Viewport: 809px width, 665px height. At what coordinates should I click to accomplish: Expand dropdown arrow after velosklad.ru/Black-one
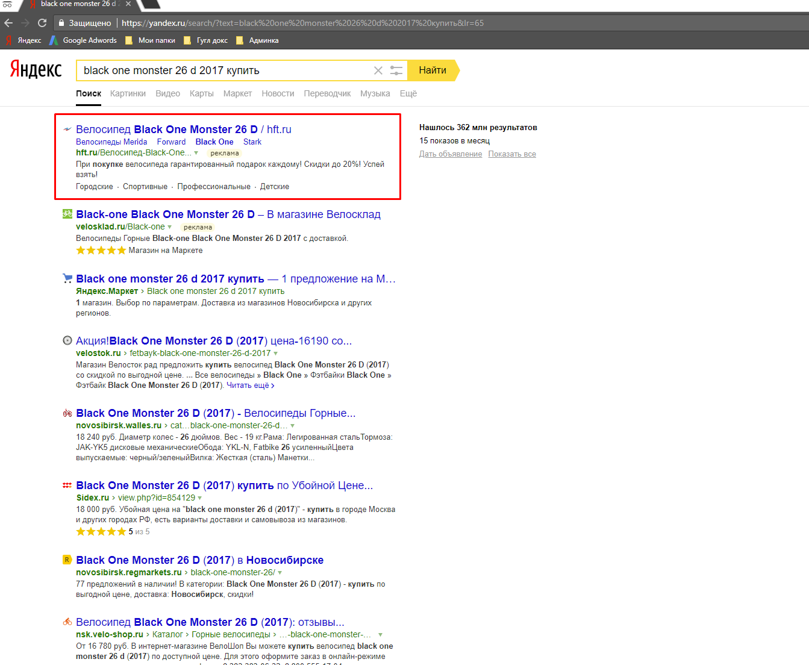coord(169,227)
